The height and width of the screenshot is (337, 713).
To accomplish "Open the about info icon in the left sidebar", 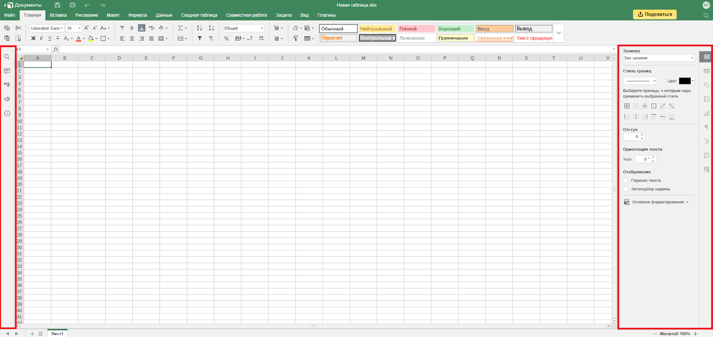I will tap(7, 113).
